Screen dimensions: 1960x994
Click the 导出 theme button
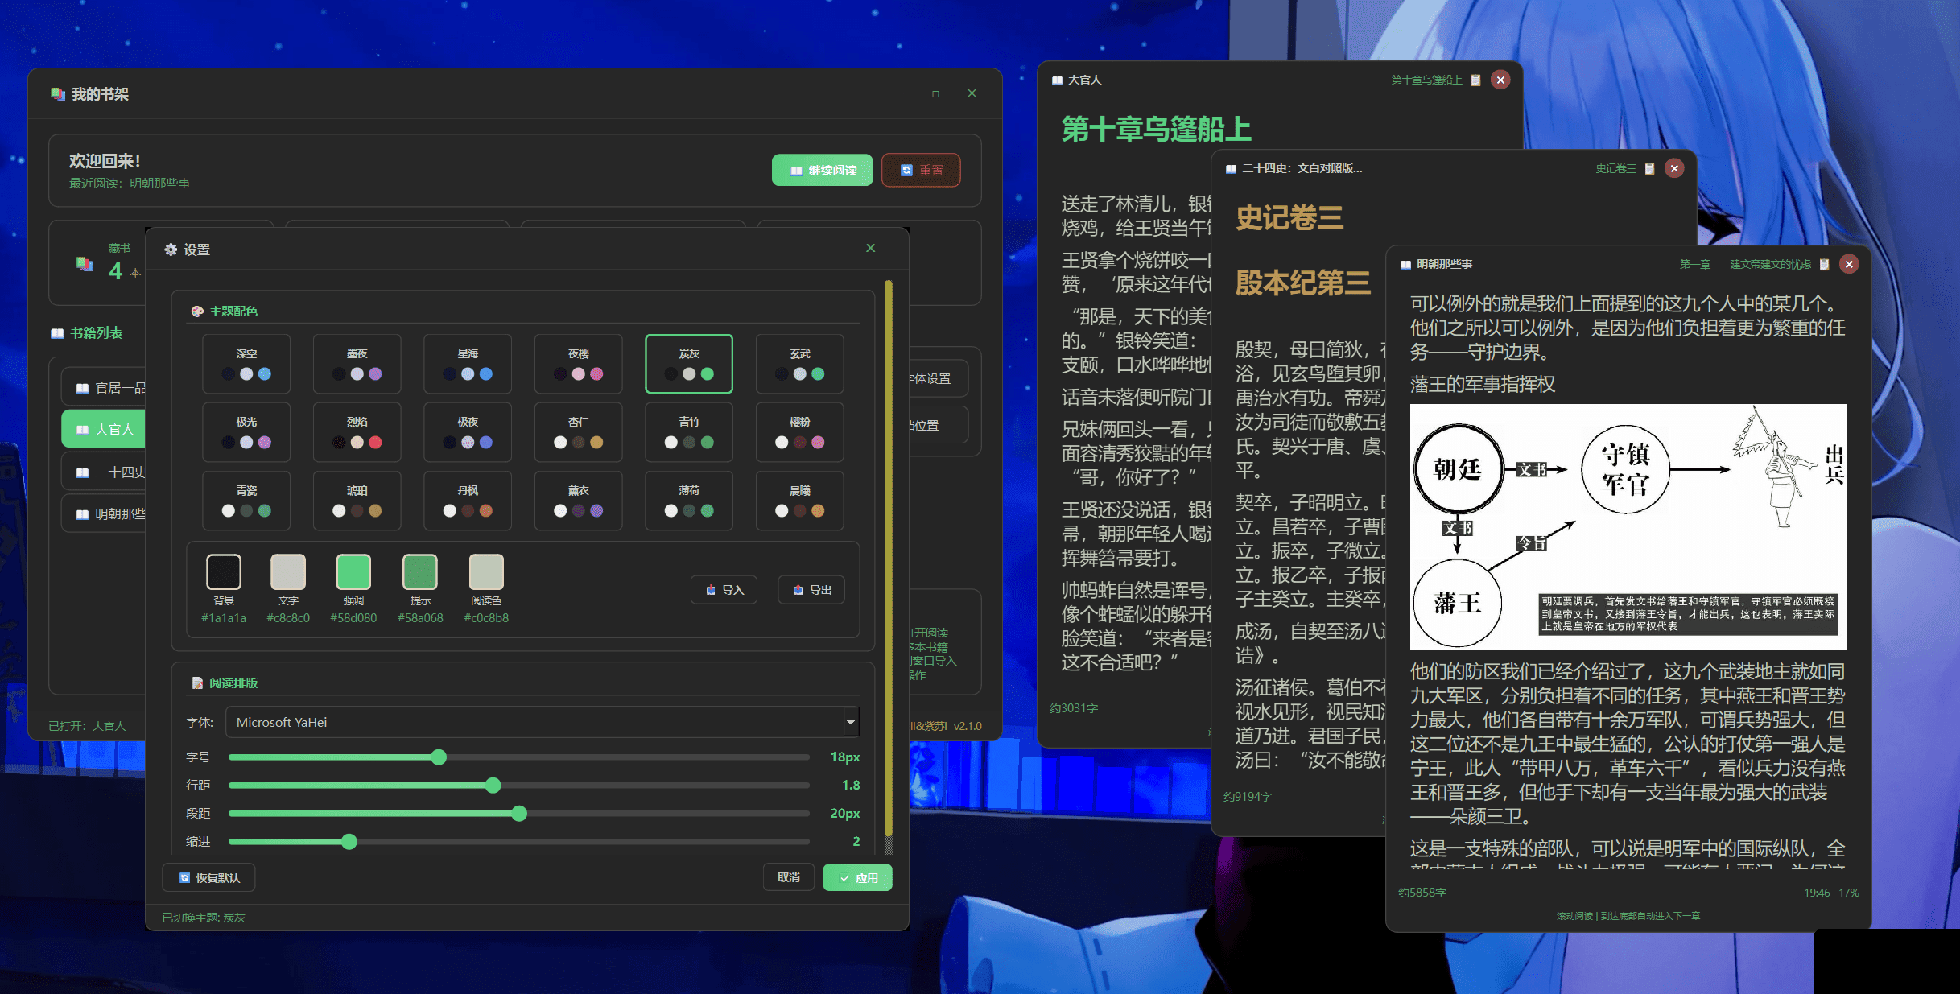pyautogui.click(x=811, y=590)
